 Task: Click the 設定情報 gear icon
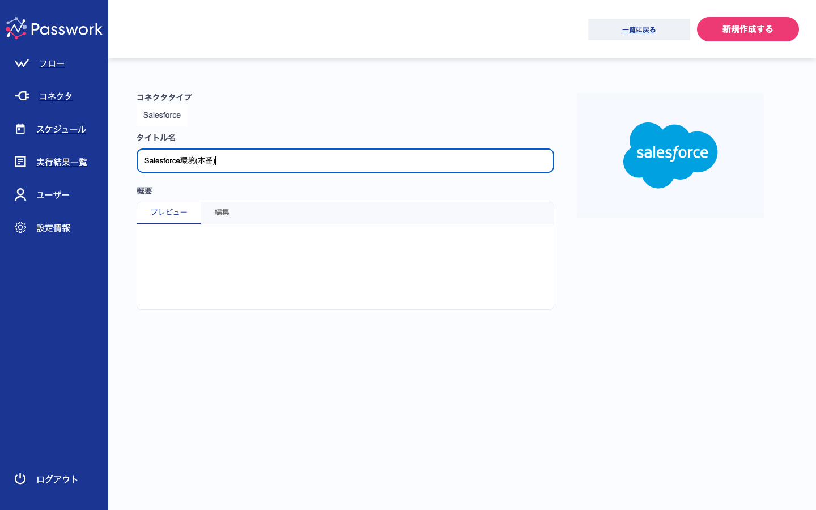click(x=20, y=227)
